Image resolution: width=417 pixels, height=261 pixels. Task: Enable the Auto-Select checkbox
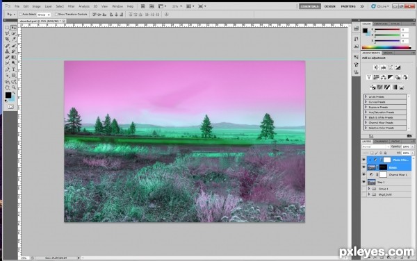coord(20,15)
